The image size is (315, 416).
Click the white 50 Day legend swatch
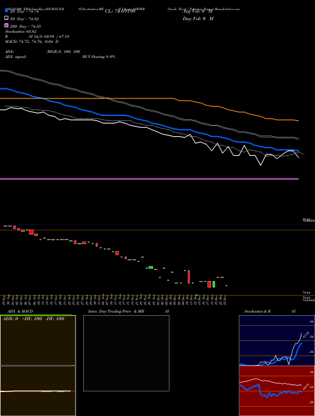click(6, 18)
